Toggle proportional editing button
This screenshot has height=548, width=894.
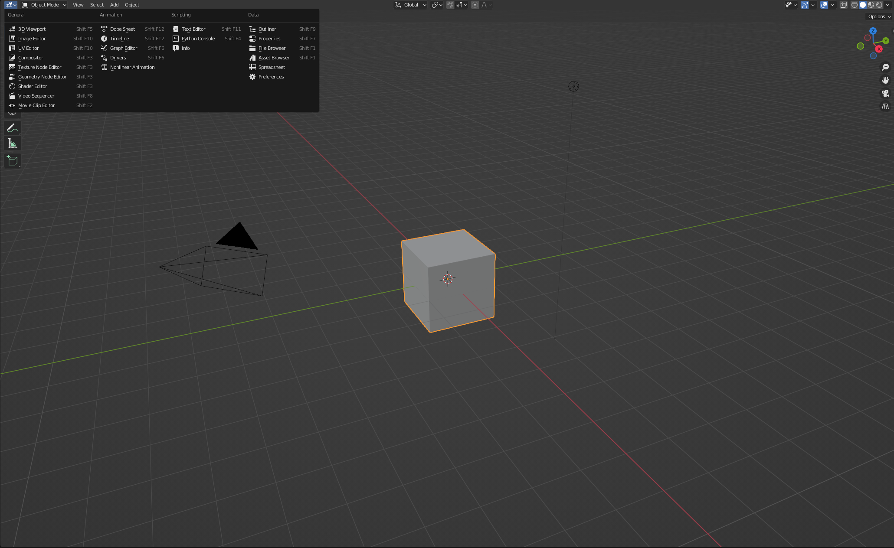[x=475, y=5]
